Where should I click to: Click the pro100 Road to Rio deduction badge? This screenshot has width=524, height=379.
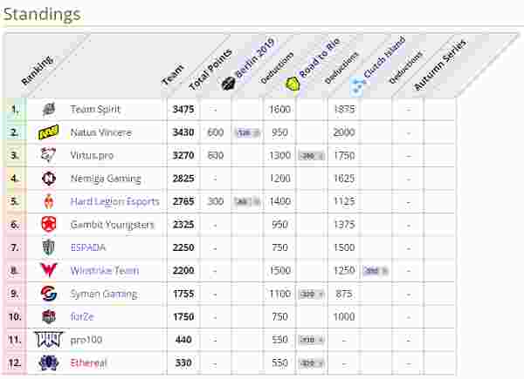coord(312,340)
